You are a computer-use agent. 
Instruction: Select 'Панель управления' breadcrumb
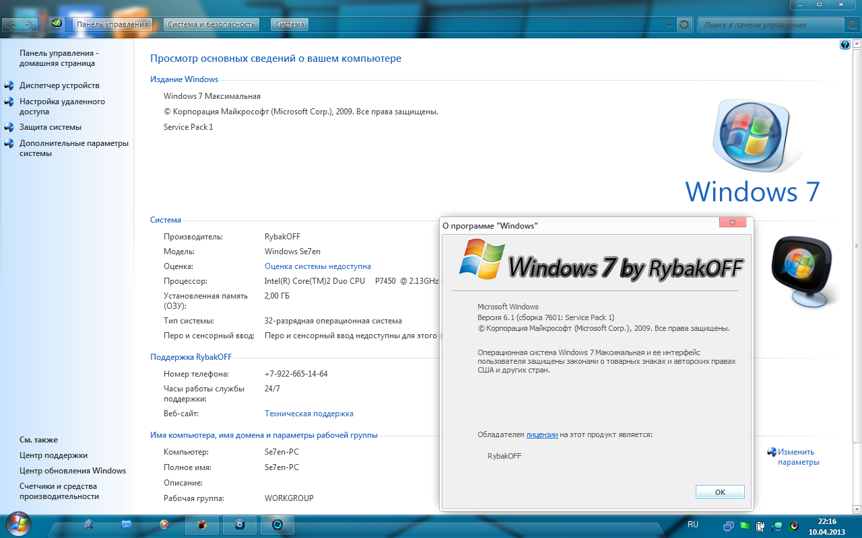pos(112,24)
